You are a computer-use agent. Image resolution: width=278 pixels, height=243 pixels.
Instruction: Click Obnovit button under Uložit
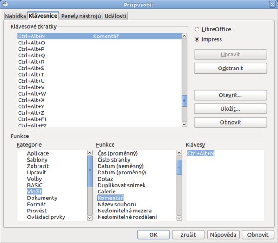pyautogui.click(x=230, y=122)
